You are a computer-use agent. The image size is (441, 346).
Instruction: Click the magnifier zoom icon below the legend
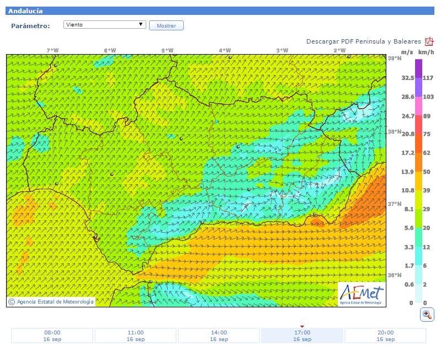427,315
